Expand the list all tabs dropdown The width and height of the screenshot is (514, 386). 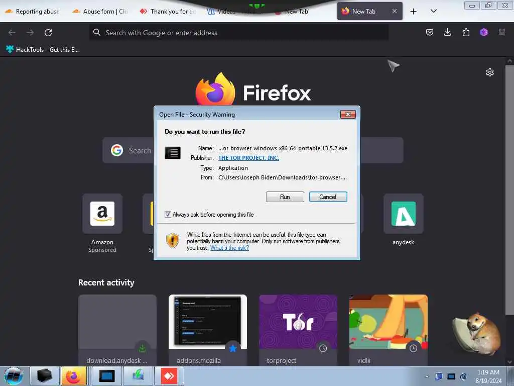pos(433,11)
